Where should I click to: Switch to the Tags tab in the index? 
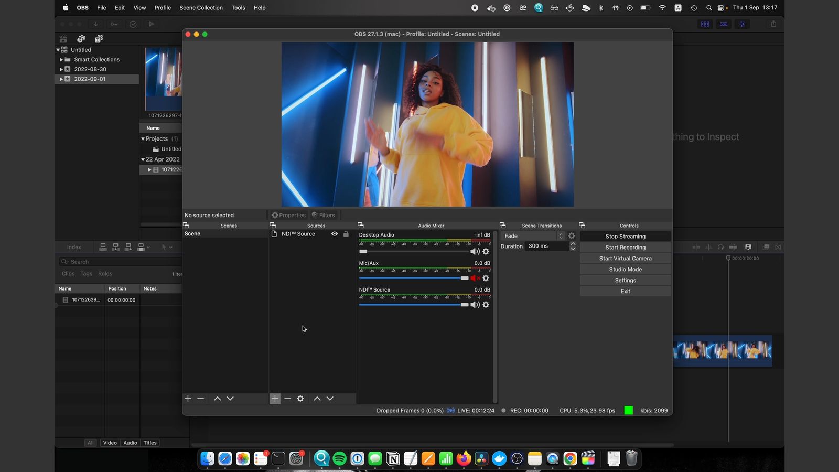click(x=85, y=273)
